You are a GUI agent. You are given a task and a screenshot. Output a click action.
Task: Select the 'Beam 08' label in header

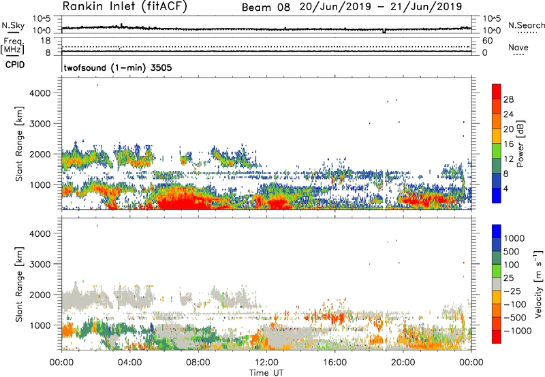point(266,7)
